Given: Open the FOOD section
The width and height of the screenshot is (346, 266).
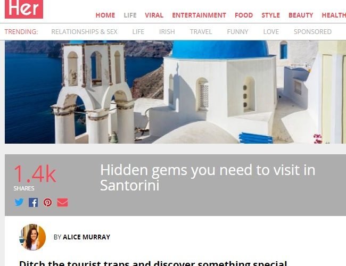Looking at the screenshot, I should click(244, 15).
